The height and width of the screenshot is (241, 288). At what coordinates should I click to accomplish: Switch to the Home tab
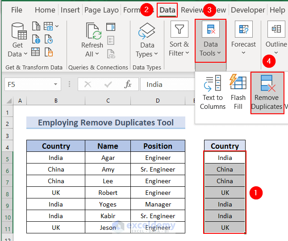point(45,10)
